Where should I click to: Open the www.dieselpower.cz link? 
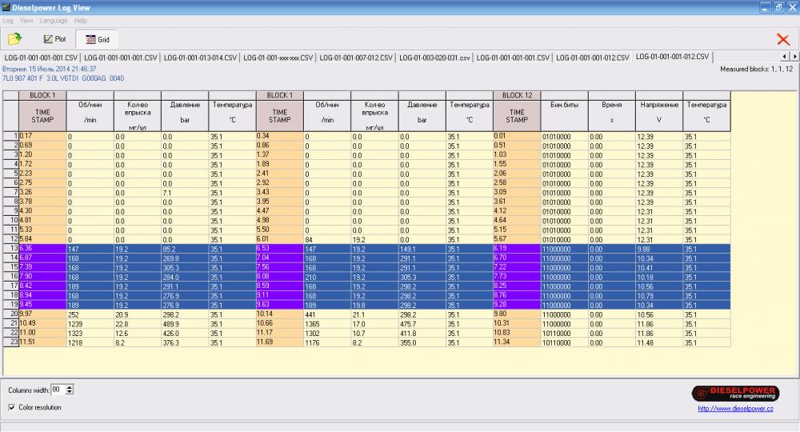click(734, 408)
